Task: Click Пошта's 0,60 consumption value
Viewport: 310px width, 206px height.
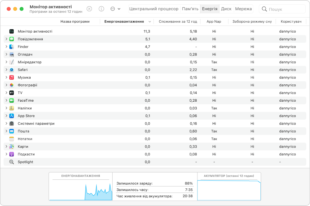Action: coord(193,131)
